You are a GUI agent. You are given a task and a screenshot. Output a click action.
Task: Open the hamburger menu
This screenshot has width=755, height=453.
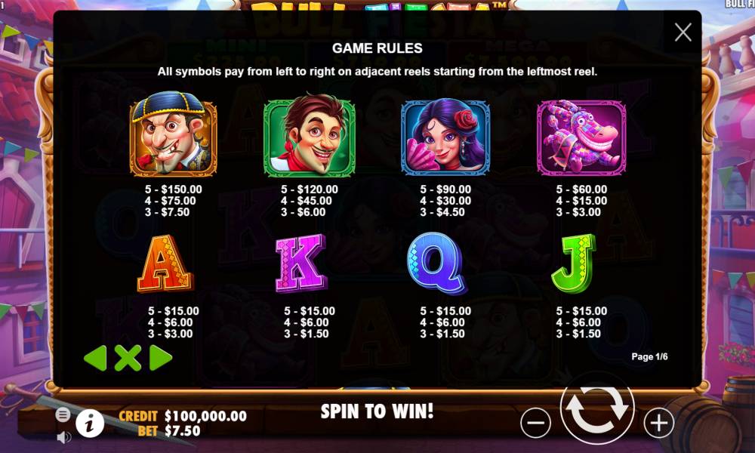click(63, 414)
